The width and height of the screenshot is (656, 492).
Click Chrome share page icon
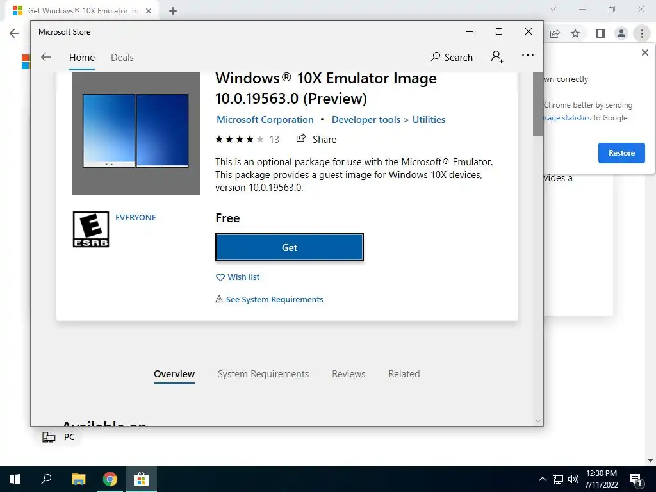point(555,33)
